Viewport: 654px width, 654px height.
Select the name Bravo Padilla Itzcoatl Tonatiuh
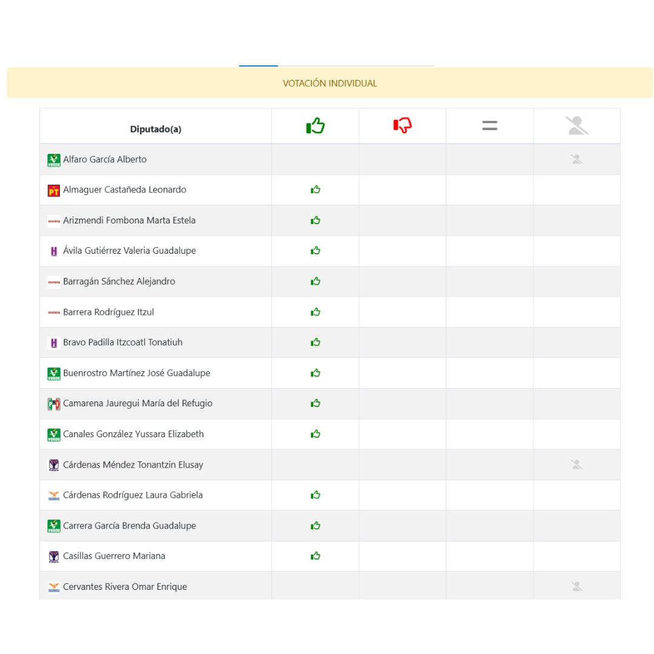[122, 342]
